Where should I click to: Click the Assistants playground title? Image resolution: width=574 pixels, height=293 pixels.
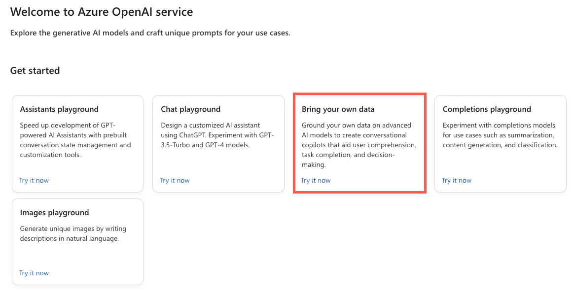[59, 109]
